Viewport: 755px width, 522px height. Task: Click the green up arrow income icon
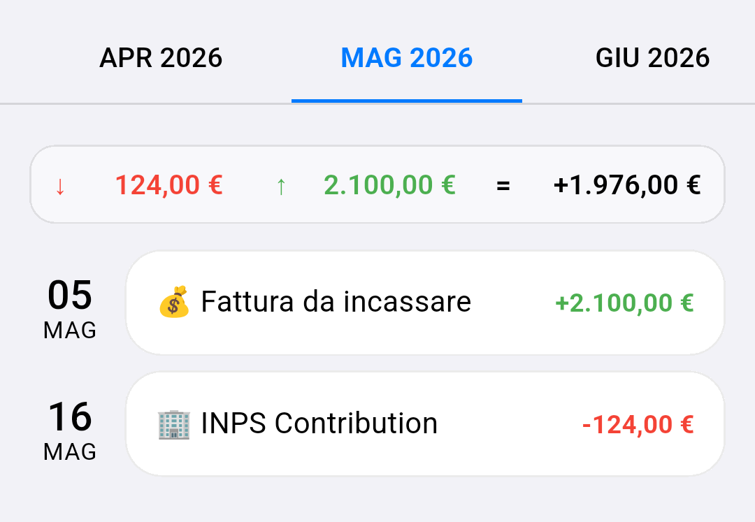tap(280, 184)
